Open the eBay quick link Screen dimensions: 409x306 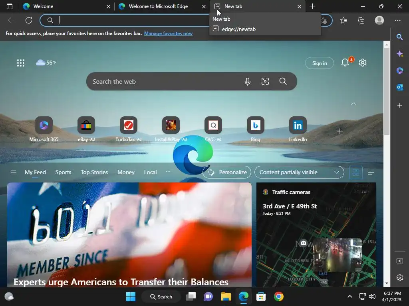[x=86, y=129]
